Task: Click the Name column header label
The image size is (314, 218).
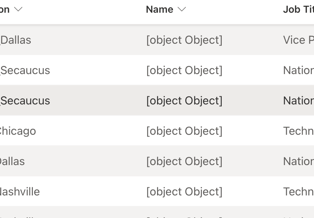Action: (x=159, y=9)
